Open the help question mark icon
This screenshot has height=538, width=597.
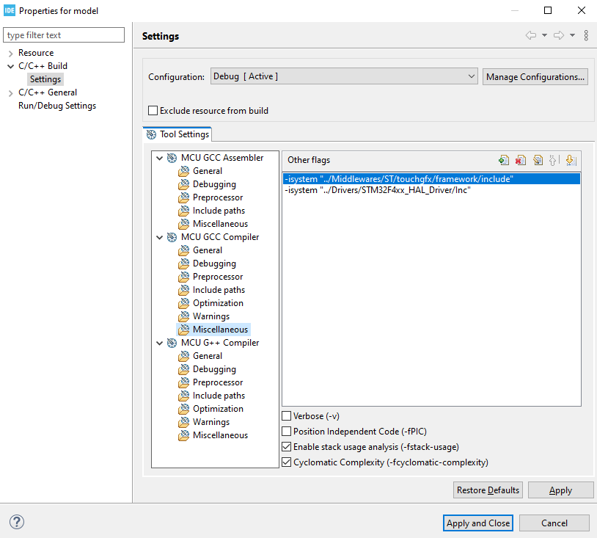pyautogui.click(x=16, y=522)
